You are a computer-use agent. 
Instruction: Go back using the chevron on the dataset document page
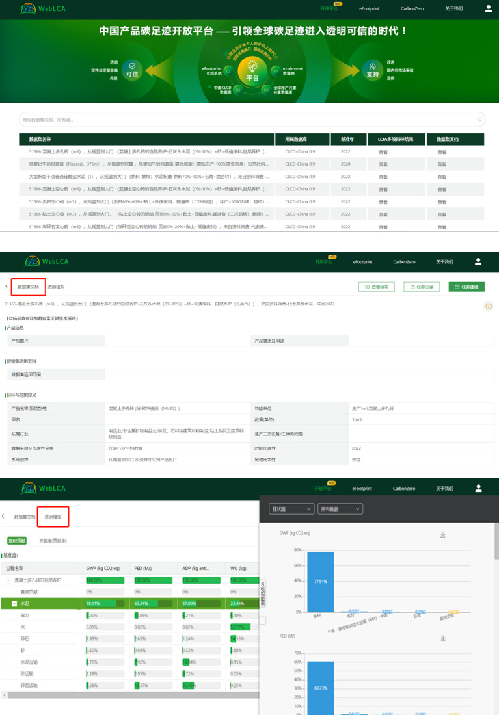(7, 287)
